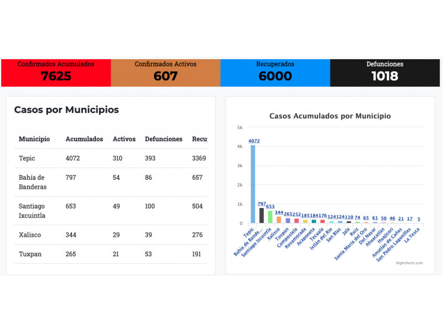Click the Municipio column header
The width and height of the screenshot is (443, 332).
tap(34, 139)
